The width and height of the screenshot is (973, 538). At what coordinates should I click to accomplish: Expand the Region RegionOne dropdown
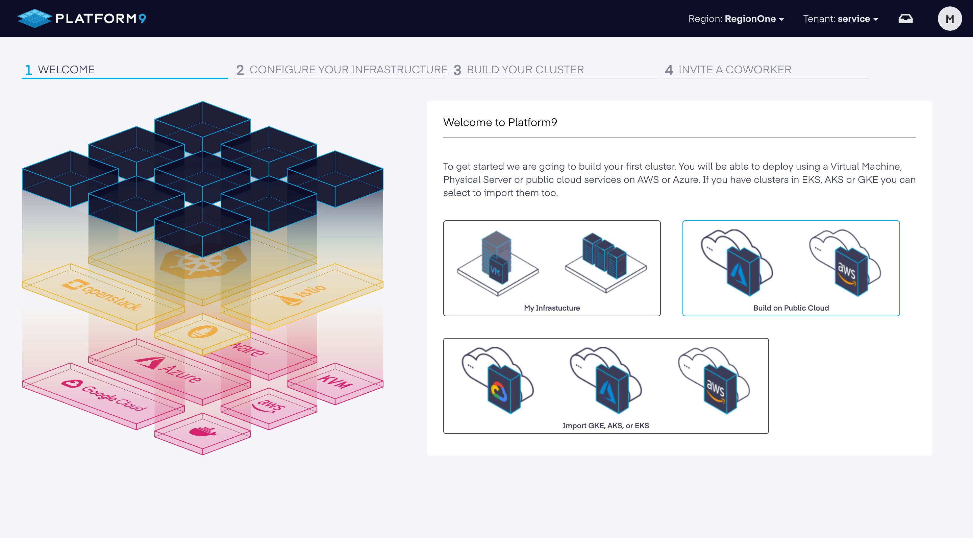coord(736,19)
